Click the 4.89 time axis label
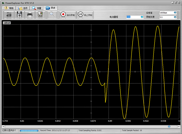This screenshot has height=134, width=182. pyautogui.click(x=110, y=121)
